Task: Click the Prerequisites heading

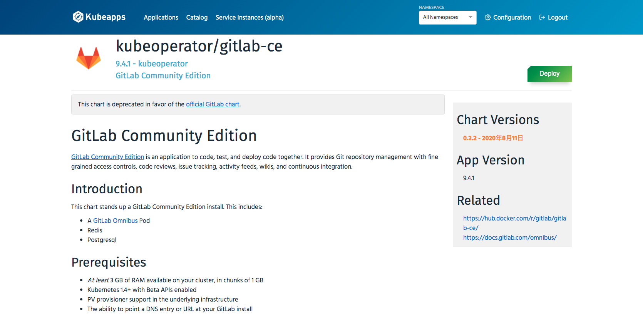Action: coord(109,262)
